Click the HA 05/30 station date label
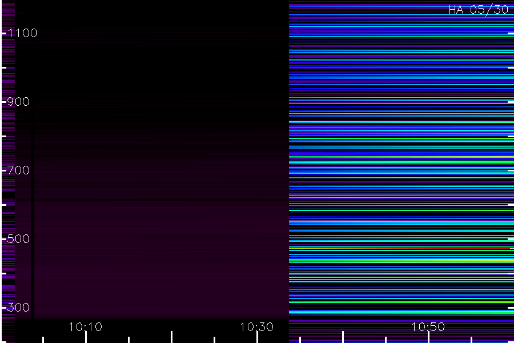Screen dimensions: 514x343 pos(478,10)
